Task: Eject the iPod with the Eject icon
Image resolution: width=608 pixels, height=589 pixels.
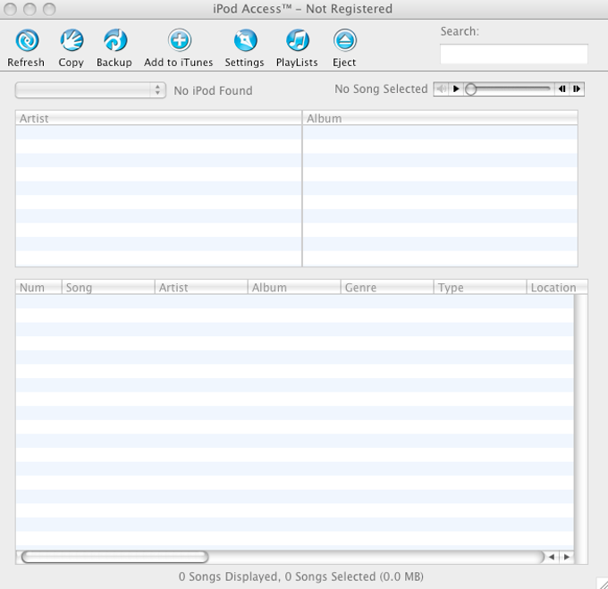Action: click(345, 40)
